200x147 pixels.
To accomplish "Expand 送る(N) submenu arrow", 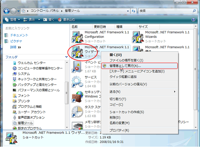I will (175, 92).
